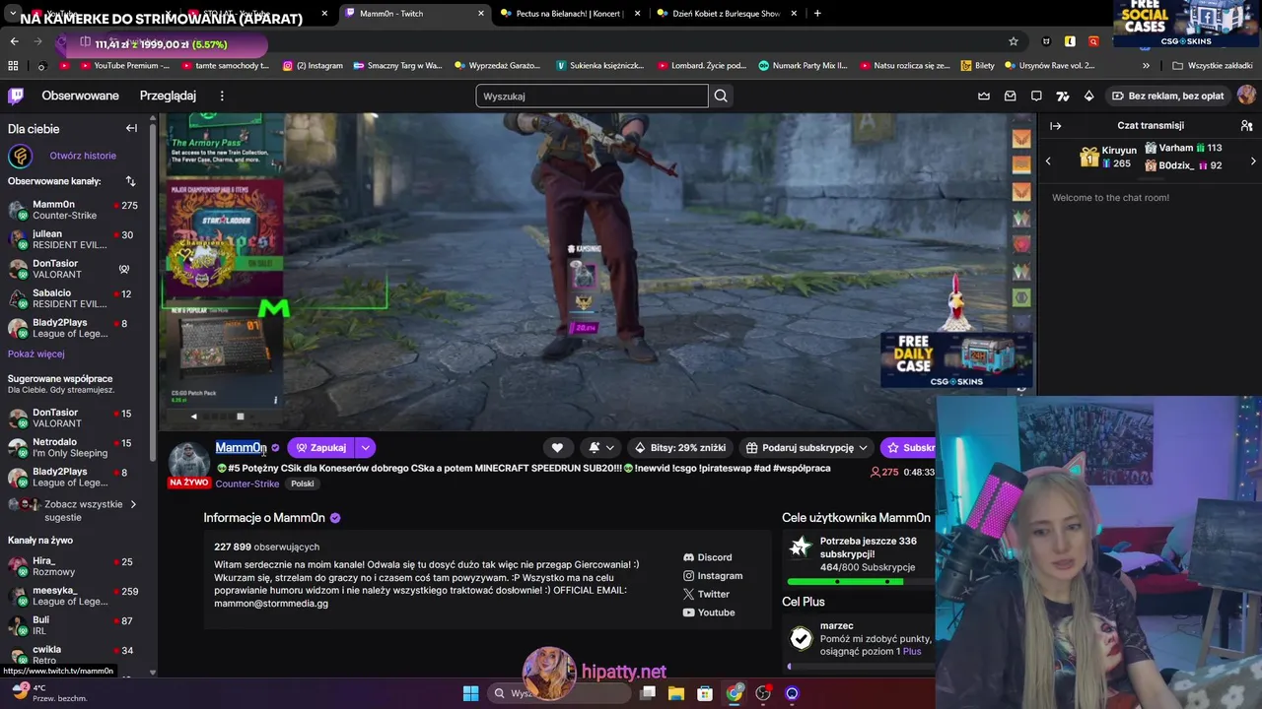Click the FREE DAILY CASE banner
Screen dimensions: 1262x709
click(956, 360)
